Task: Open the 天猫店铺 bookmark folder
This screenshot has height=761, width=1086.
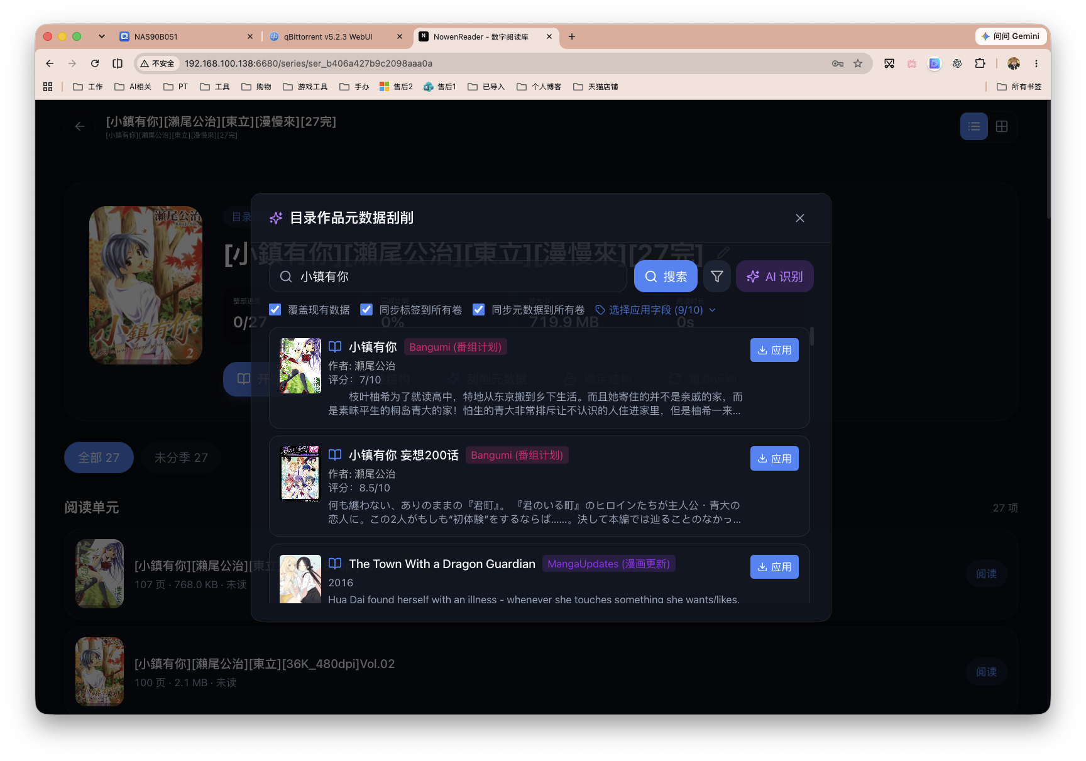Action: pos(596,87)
